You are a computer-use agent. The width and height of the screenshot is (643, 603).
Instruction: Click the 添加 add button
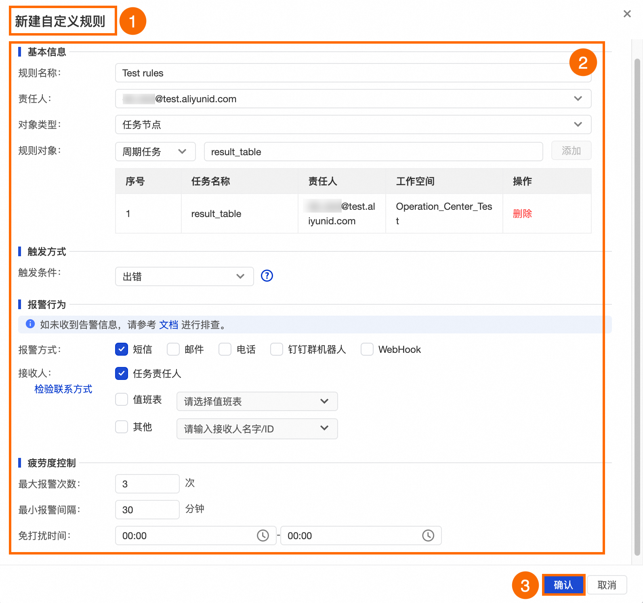click(572, 151)
